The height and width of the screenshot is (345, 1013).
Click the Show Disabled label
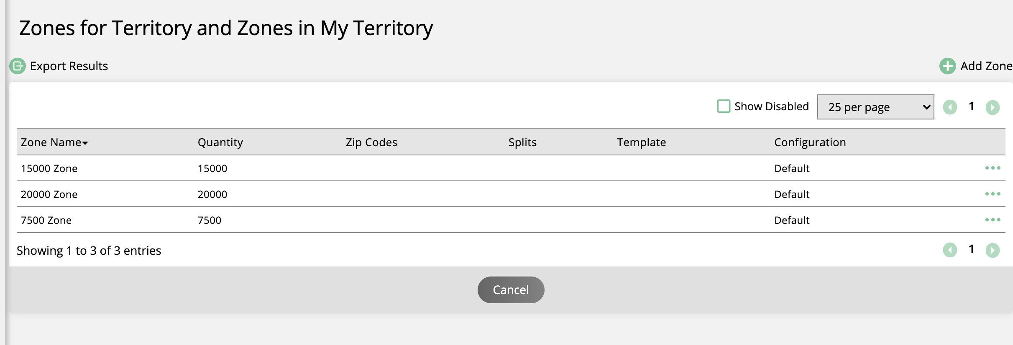(x=772, y=107)
